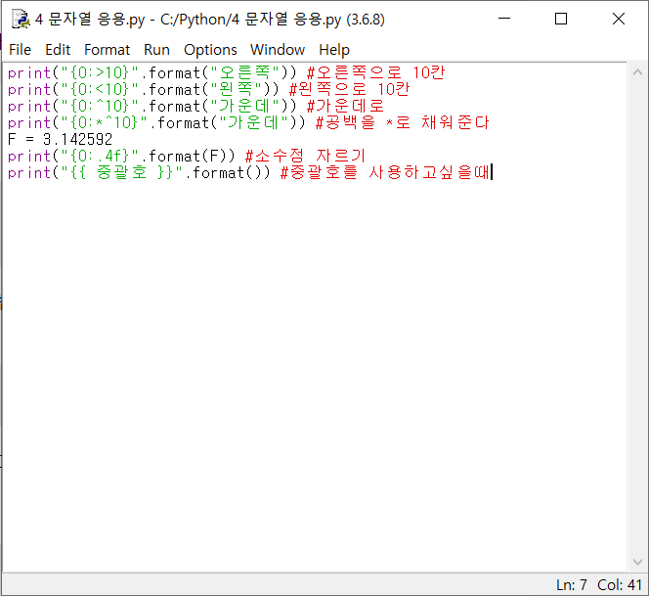Click the comment #오른쪽으로 10칸
This screenshot has width=649, height=596.
click(x=376, y=73)
